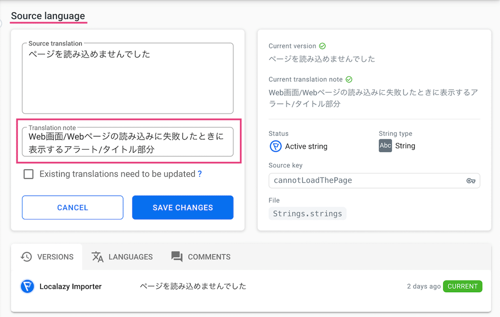Click the CANCEL button

72,207
